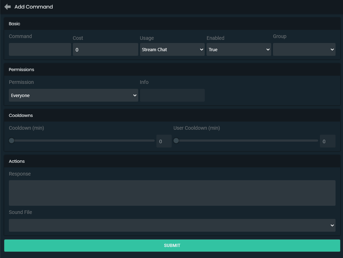
Task: Click the Add Command page title
Action: tap(34, 7)
